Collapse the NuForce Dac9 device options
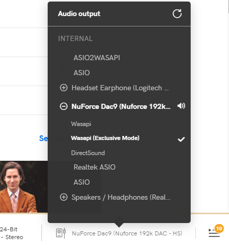This screenshot has width=229, height=250. [64, 106]
